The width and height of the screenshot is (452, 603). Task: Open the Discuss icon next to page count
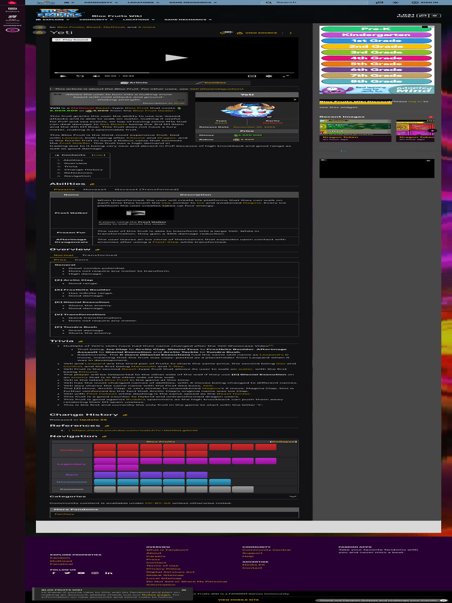(423, 16)
